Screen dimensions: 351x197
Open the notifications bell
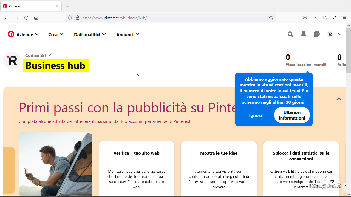pyautogui.click(x=304, y=34)
